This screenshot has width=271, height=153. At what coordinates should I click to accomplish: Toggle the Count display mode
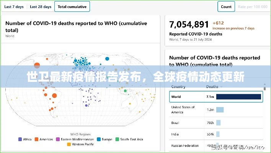pos(226,7)
